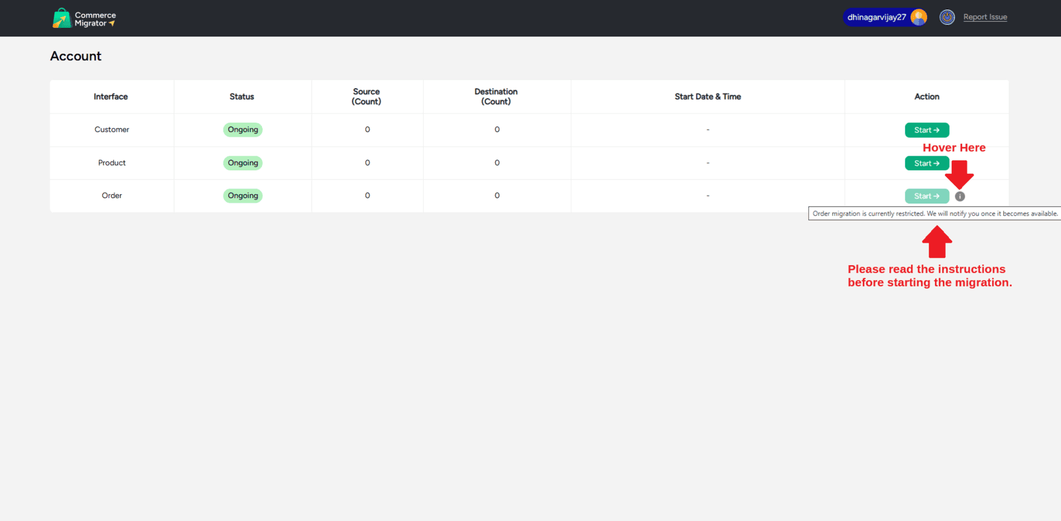Click the Source (Count) column header
This screenshot has height=521, width=1061.
pos(367,97)
